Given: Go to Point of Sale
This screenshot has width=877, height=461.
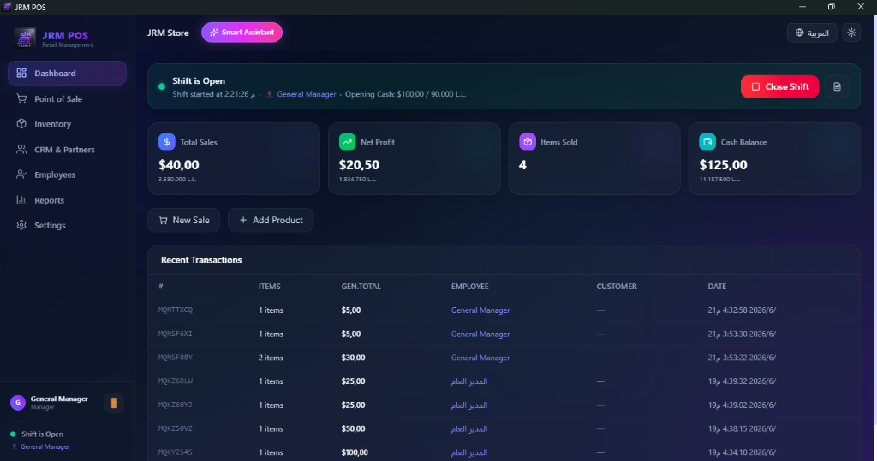Looking at the screenshot, I should (67, 99).
